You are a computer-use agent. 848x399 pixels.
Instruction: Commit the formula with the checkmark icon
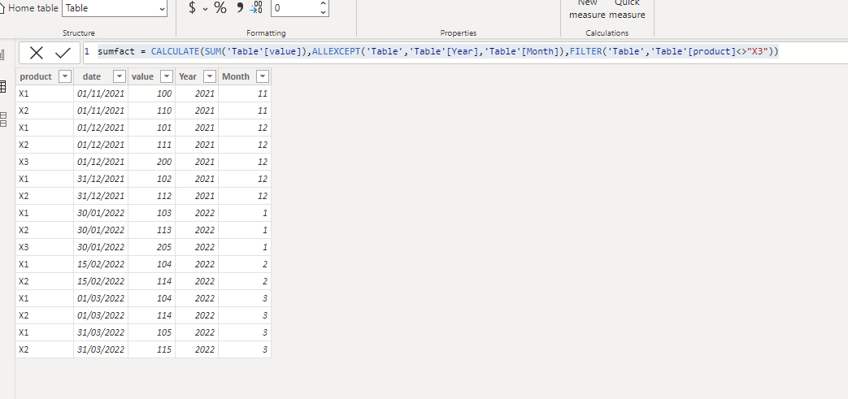tap(63, 53)
